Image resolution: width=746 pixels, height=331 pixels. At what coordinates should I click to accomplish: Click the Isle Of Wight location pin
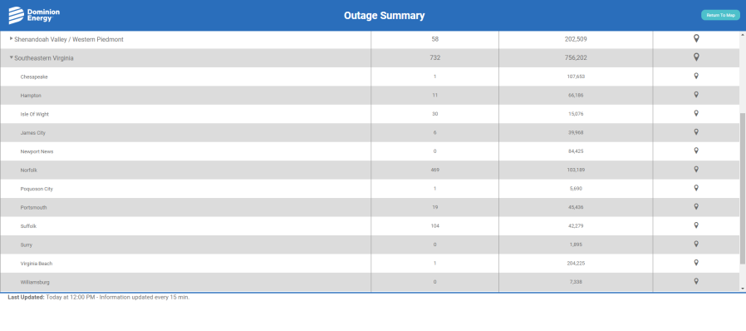tap(696, 113)
